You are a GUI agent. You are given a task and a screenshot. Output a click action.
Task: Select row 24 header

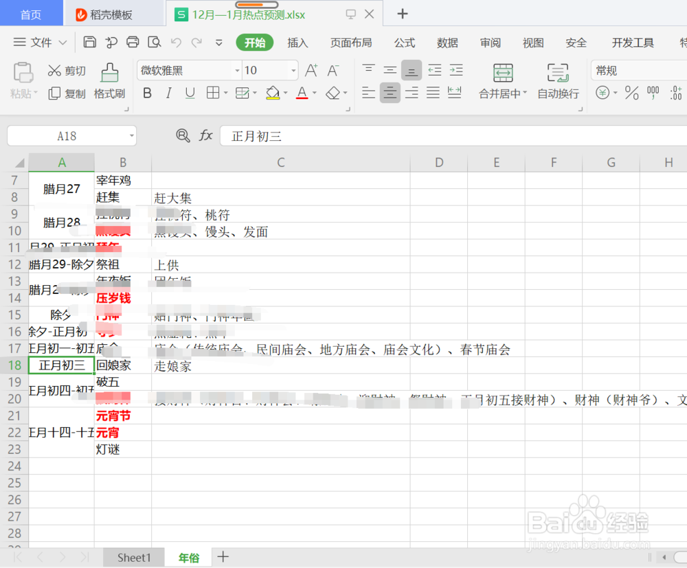coord(14,466)
